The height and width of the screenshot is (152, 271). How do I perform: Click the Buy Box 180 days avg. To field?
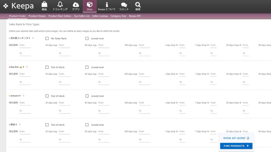point(144,82)
